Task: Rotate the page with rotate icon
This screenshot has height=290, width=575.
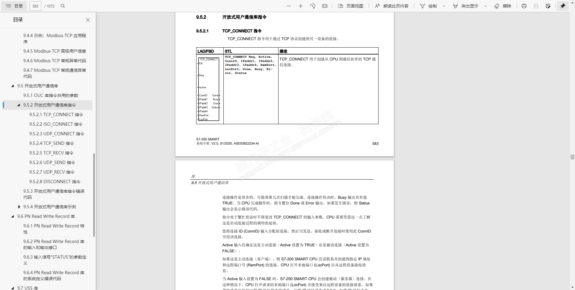Action: tap(313, 6)
